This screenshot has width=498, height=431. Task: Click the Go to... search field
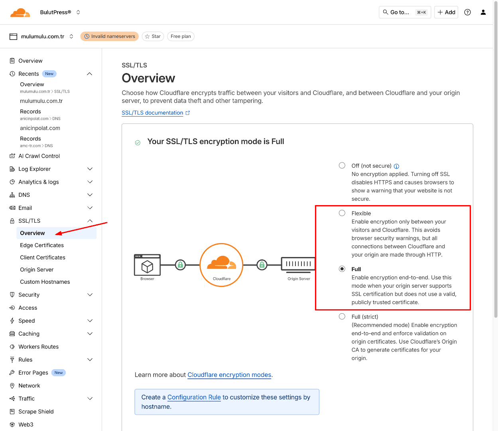(x=404, y=12)
